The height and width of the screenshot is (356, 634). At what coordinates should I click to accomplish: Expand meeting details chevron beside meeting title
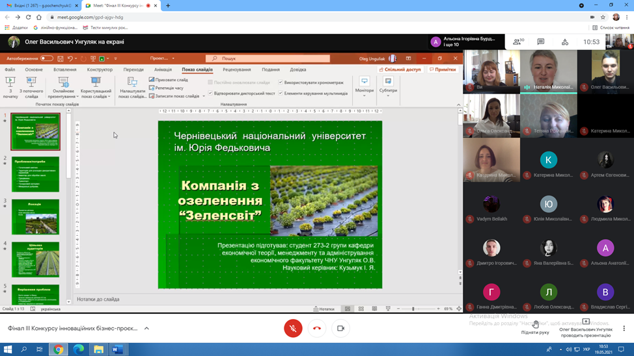(146, 328)
